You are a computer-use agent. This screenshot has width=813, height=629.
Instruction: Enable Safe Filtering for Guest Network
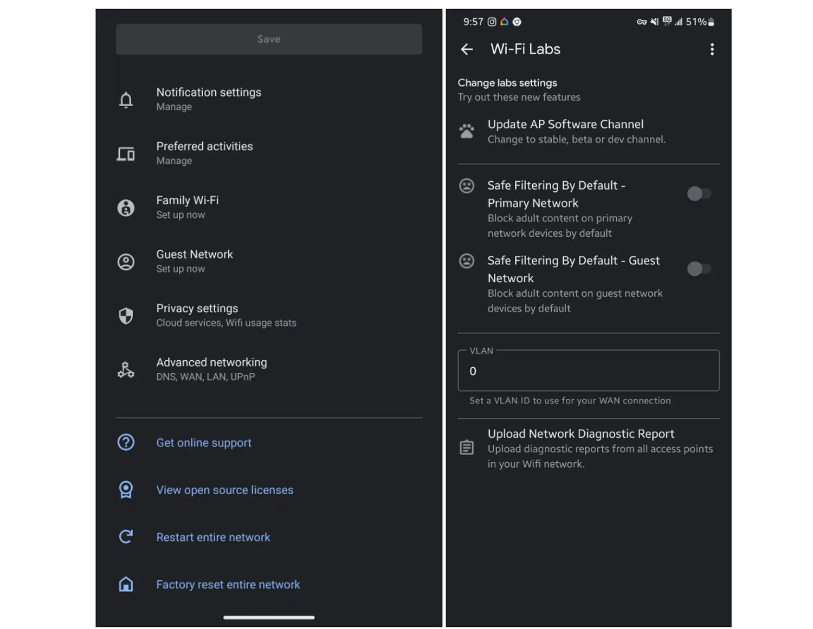699,269
